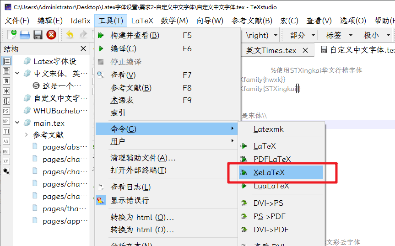Click the Undo arrow icon
This screenshot has height=246, width=395.
click(x=70, y=35)
